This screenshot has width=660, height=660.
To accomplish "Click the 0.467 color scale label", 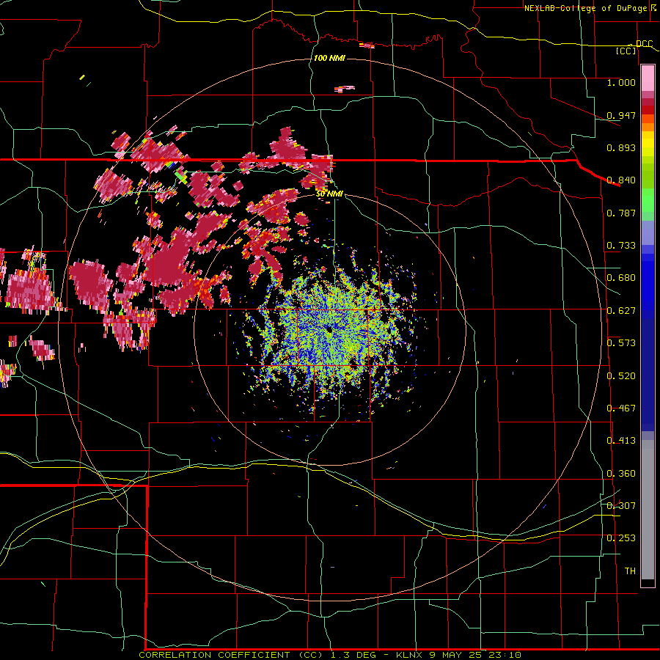I will point(621,408).
